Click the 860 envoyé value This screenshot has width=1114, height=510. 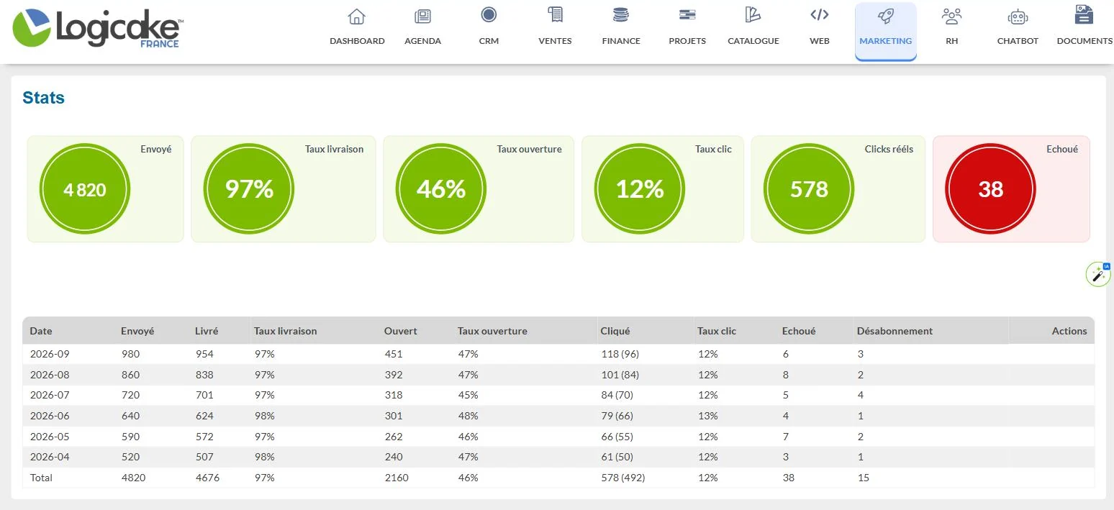[130, 375]
